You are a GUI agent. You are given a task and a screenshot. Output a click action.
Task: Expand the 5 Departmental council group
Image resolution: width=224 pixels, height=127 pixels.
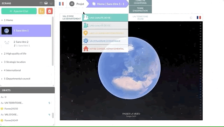(x=2, y=79)
